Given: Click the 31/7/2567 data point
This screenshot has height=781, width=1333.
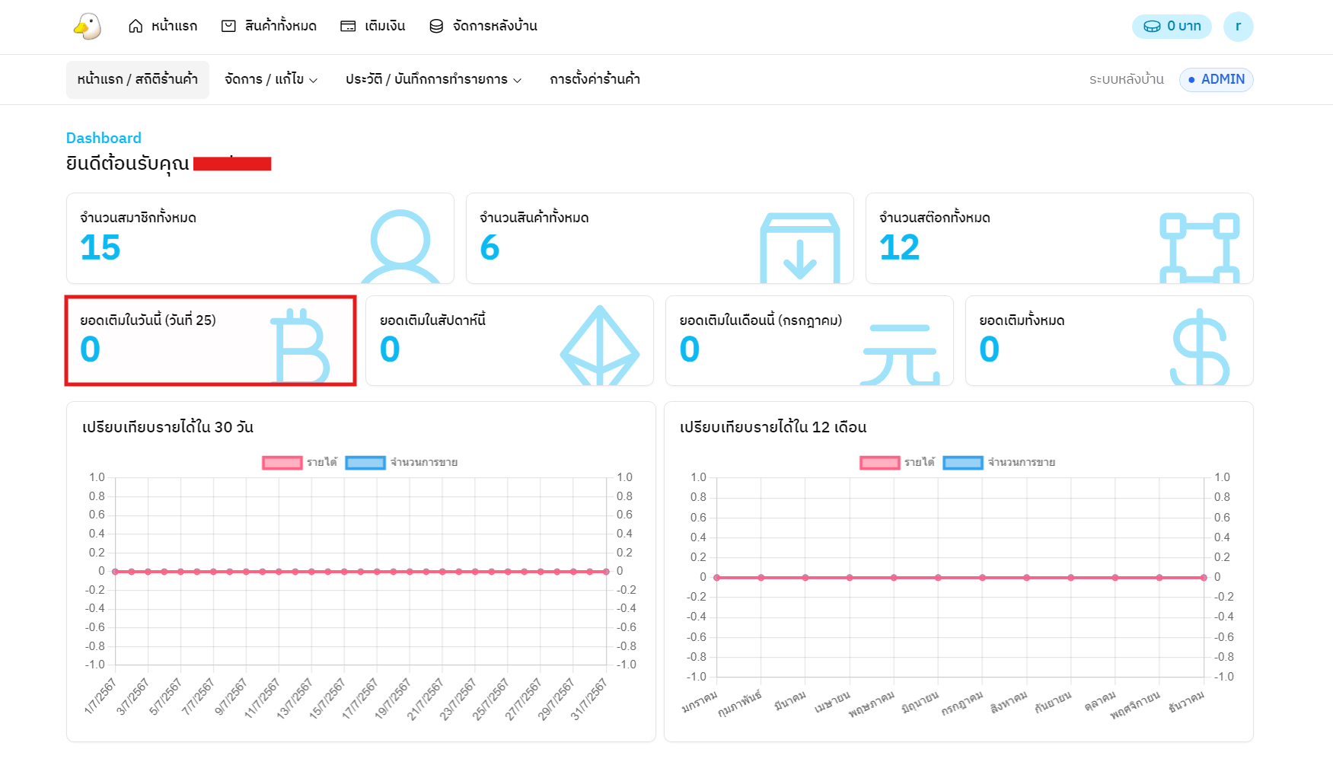Looking at the screenshot, I should [607, 572].
